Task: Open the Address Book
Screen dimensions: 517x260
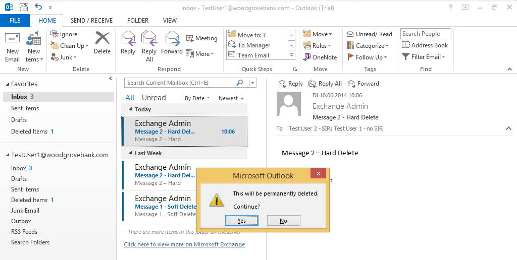Action: 425,45
